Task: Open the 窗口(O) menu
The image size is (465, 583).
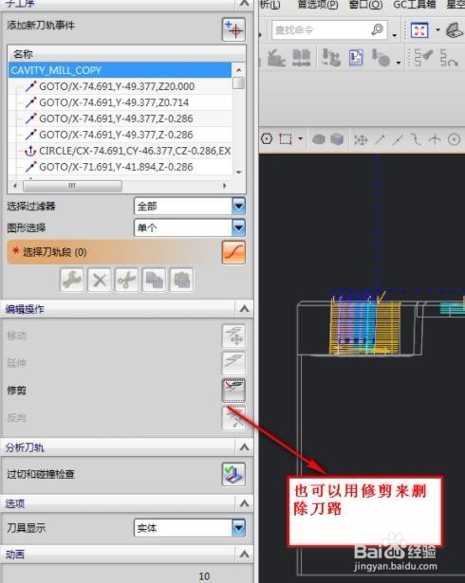Action: pyautogui.click(x=365, y=5)
